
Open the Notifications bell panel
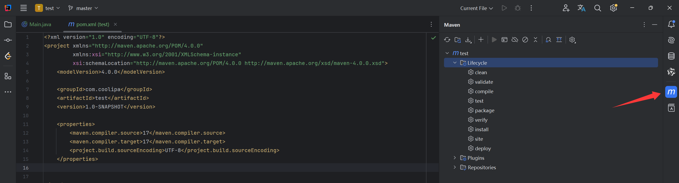point(671,24)
